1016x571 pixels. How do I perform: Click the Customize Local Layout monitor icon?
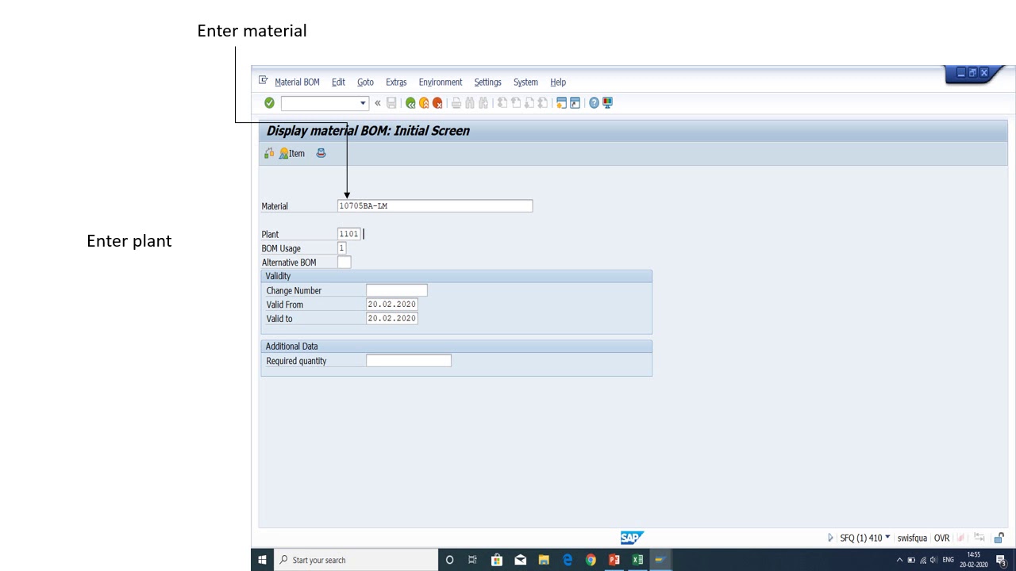click(608, 103)
